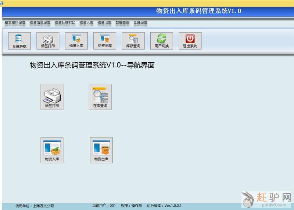Open 物资入库 from the top toolbar icons
This screenshot has width=294, height=210.
click(76, 41)
